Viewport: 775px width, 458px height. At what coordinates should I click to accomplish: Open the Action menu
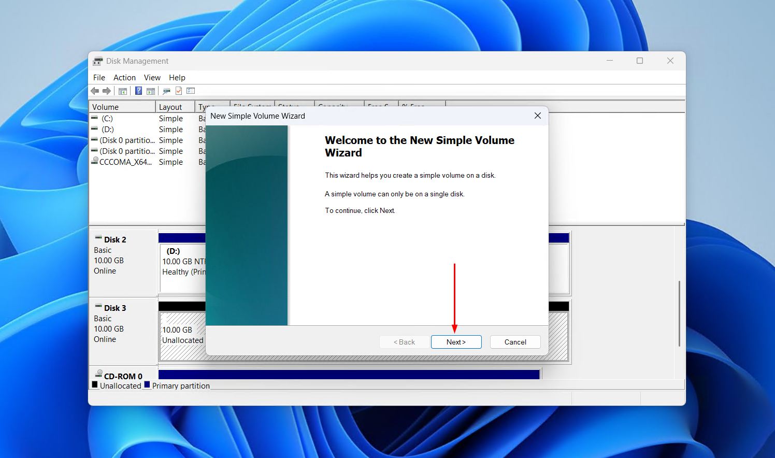click(x=124, y=78)
